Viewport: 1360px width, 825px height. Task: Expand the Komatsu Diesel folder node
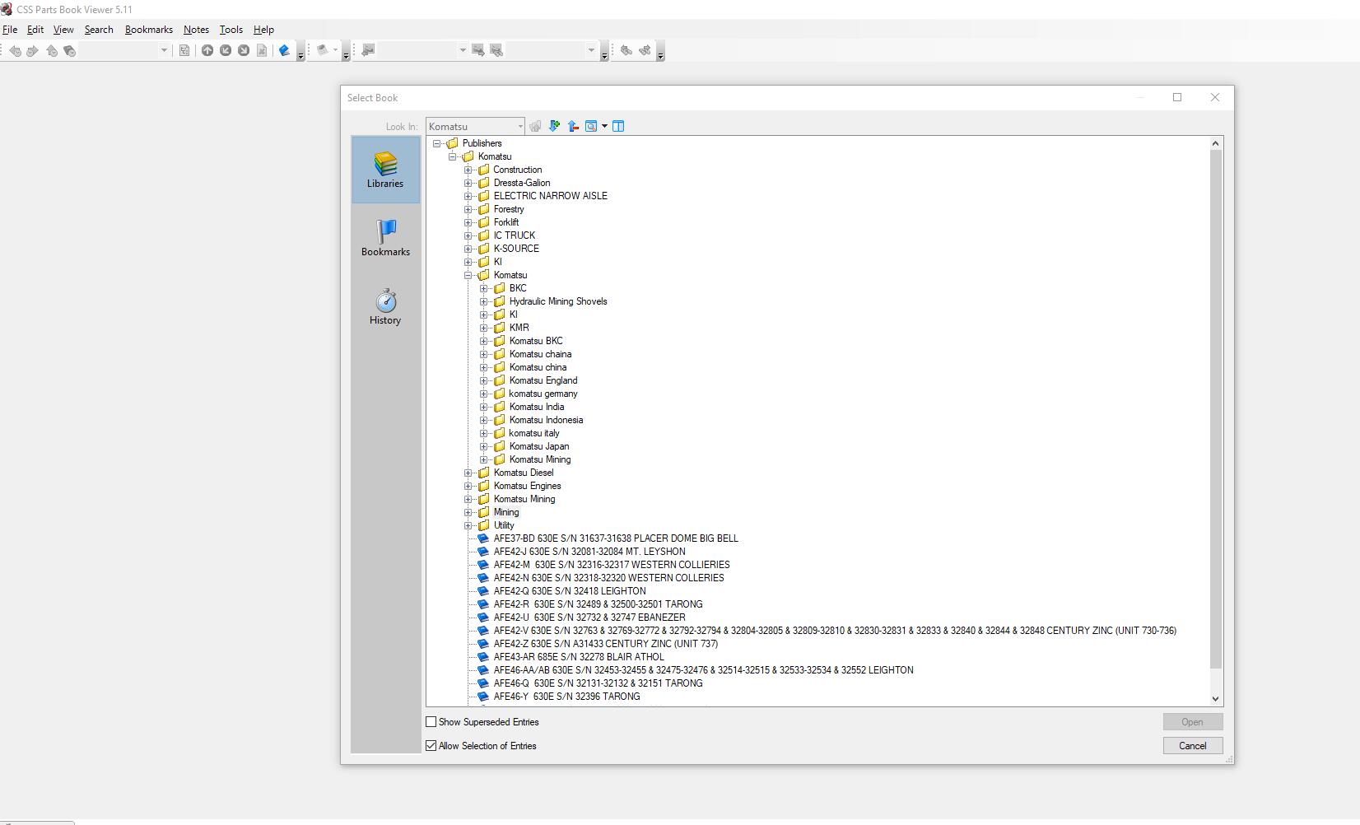pos(468,473)
